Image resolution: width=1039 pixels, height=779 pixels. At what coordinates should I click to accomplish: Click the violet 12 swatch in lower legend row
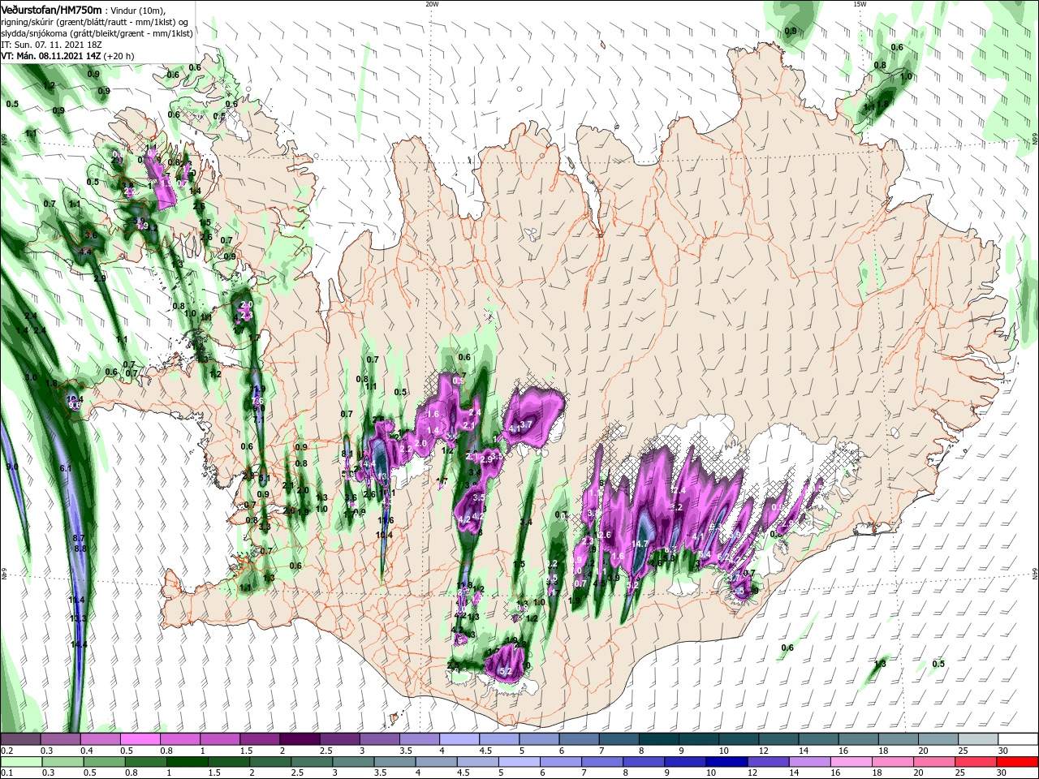click(768, 761)
